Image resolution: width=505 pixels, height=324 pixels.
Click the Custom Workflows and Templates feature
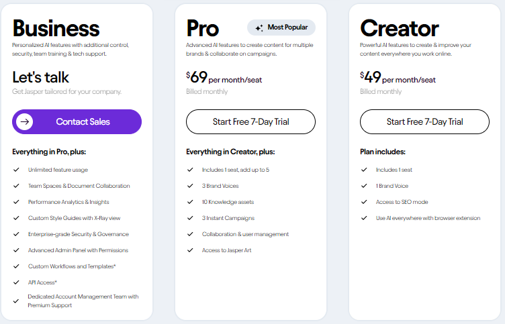pos(72,266)
